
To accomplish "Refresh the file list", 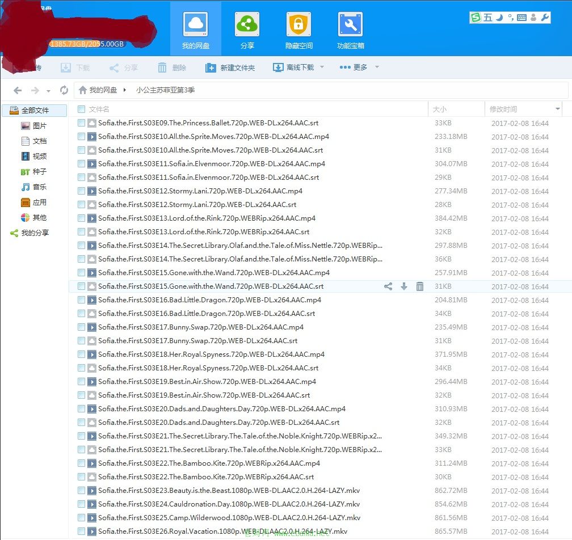I will coord(64,90).
